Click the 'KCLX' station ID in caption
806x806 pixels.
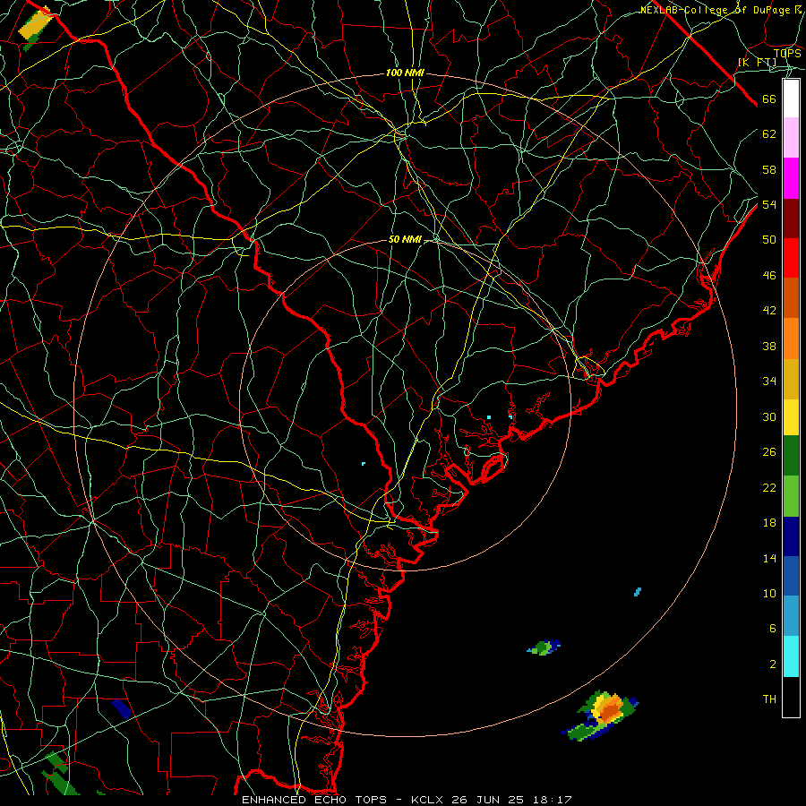pos(428,800)
